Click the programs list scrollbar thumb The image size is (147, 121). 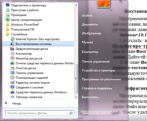click(76, 79)
